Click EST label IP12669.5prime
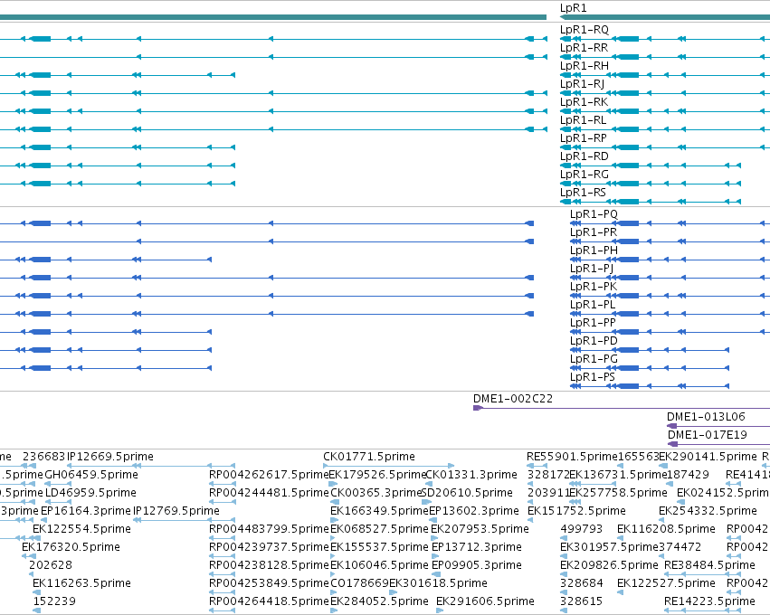 pyautogui.click(x=110, y=457)
